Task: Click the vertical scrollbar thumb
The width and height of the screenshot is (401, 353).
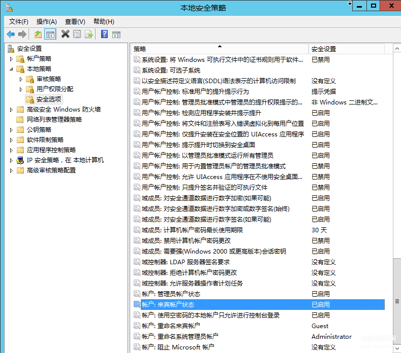Action: pyautogui.click(x=397, y=301)
